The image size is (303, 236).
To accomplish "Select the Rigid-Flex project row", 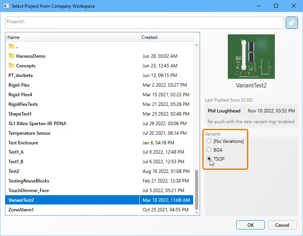I will 99,85.
